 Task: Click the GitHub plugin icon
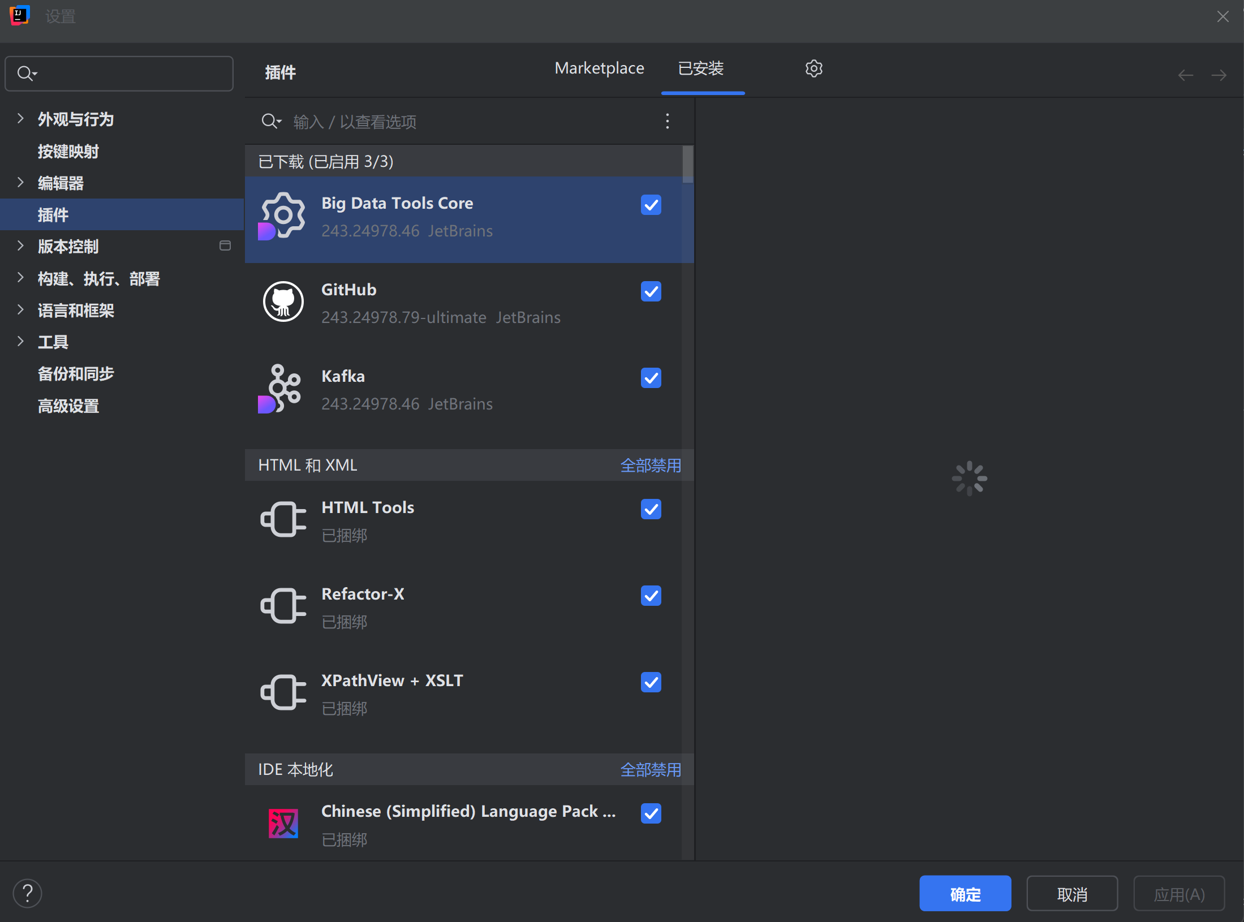pyautogui.click(x=283, y=301)
